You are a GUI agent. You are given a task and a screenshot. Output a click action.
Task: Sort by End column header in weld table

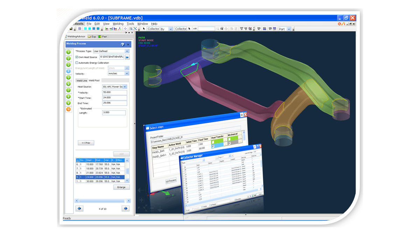pyautogui.click(x=99, y=160)
